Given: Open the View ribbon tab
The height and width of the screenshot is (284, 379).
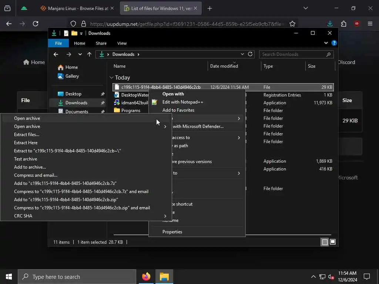Looking at the screenshot, I should (x=122, y=43).
